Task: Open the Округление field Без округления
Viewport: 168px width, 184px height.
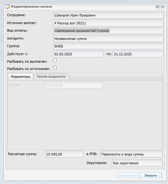Action: pyautogui.click(x=137, y=163)
